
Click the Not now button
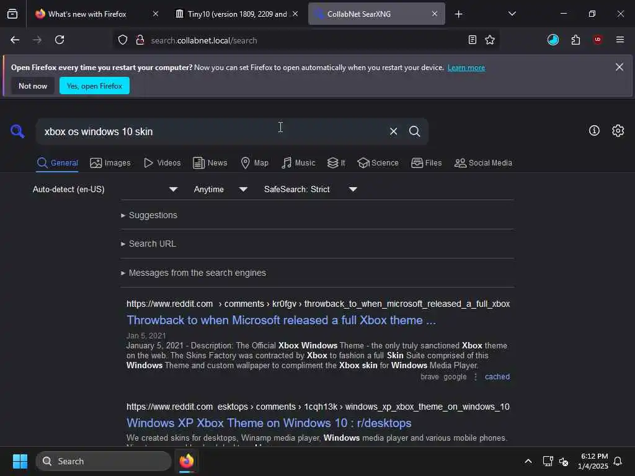click(33, 86)
